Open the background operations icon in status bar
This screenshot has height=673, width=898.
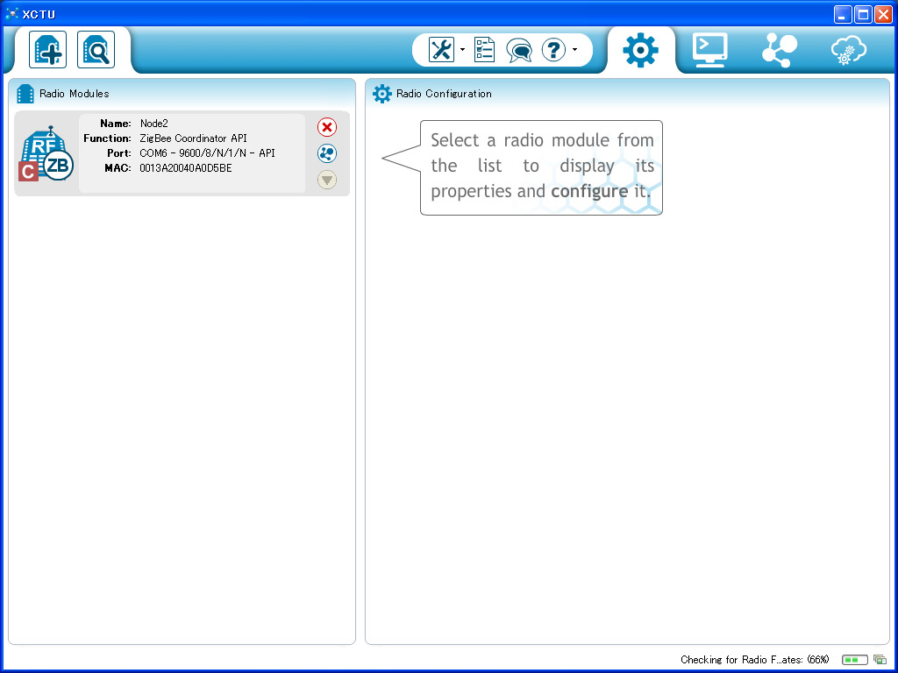(880, 660)
